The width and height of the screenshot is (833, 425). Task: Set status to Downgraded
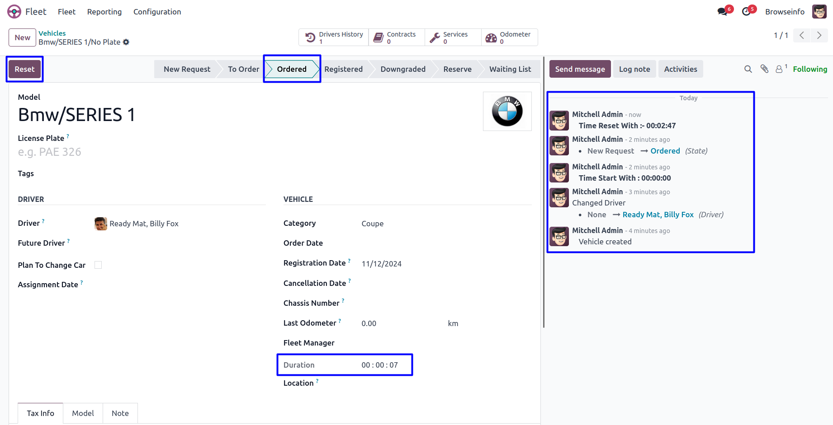(x=403, y=69)
